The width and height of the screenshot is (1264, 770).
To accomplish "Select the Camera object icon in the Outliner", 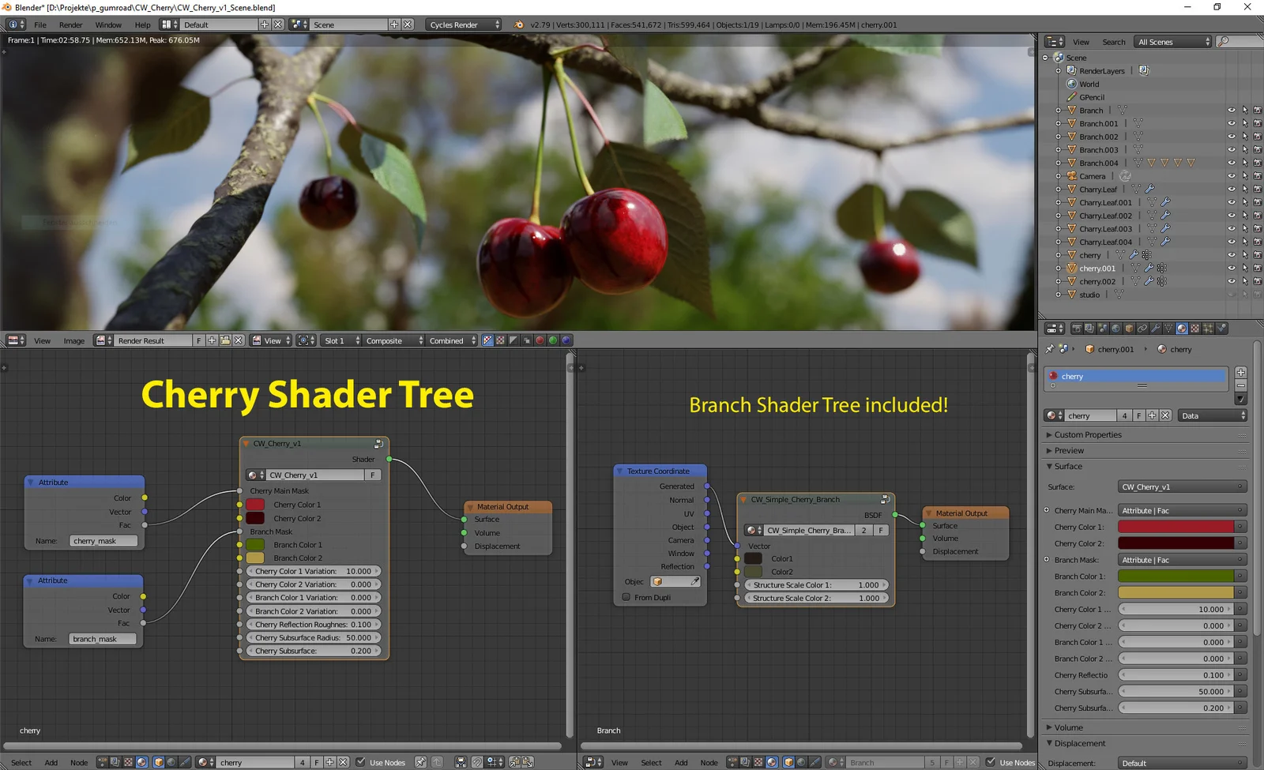I will [x=1072, y=176].
